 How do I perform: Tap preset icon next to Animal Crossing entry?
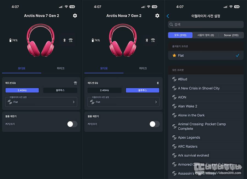pos(174,126)
